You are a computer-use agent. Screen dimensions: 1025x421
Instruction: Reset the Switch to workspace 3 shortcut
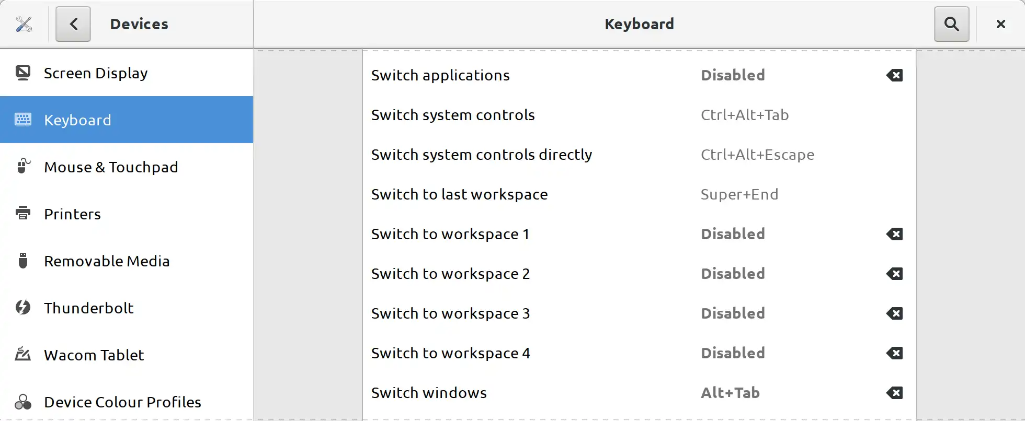coord(894,313)
